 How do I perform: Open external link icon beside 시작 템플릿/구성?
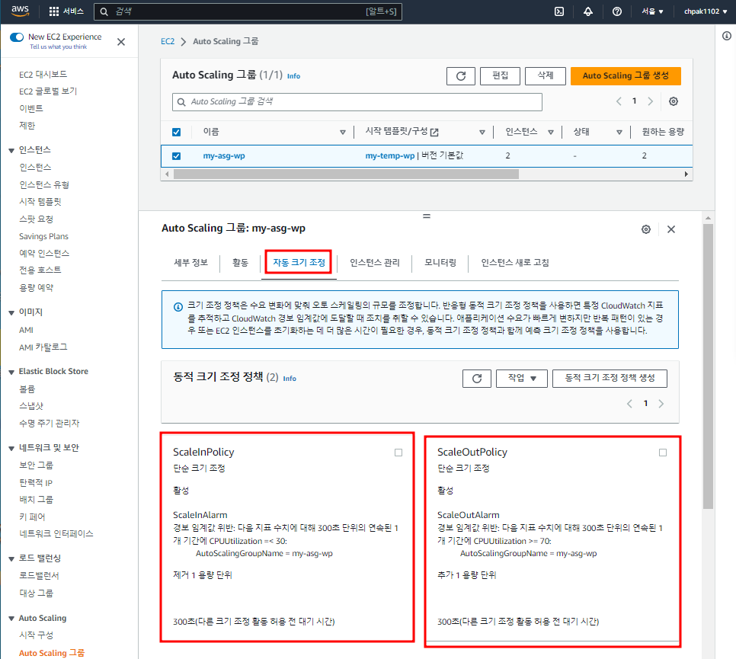[x=434, y=133]
